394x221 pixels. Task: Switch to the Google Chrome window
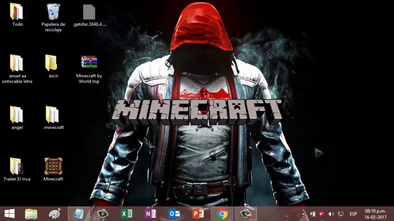pos(222,214)
